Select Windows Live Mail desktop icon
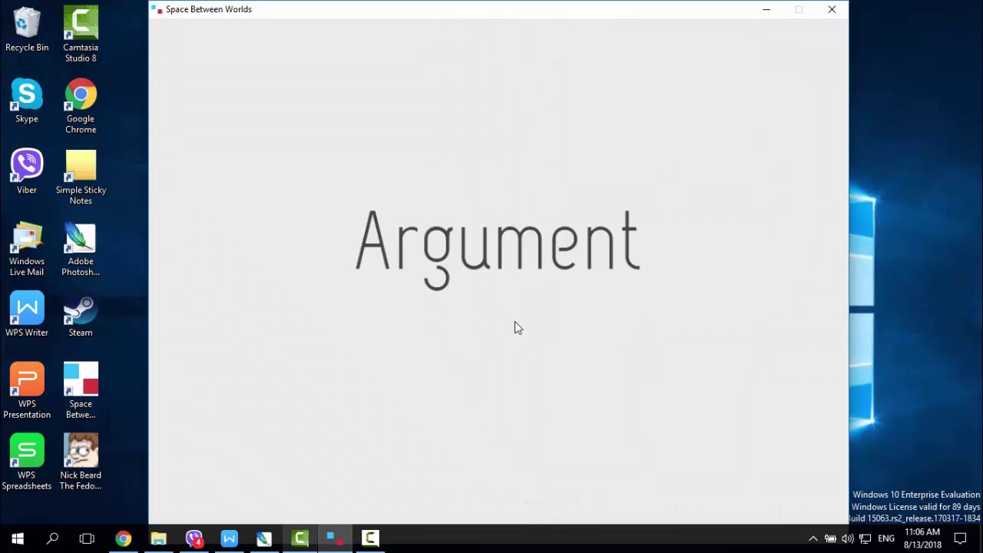 point(27,249)
